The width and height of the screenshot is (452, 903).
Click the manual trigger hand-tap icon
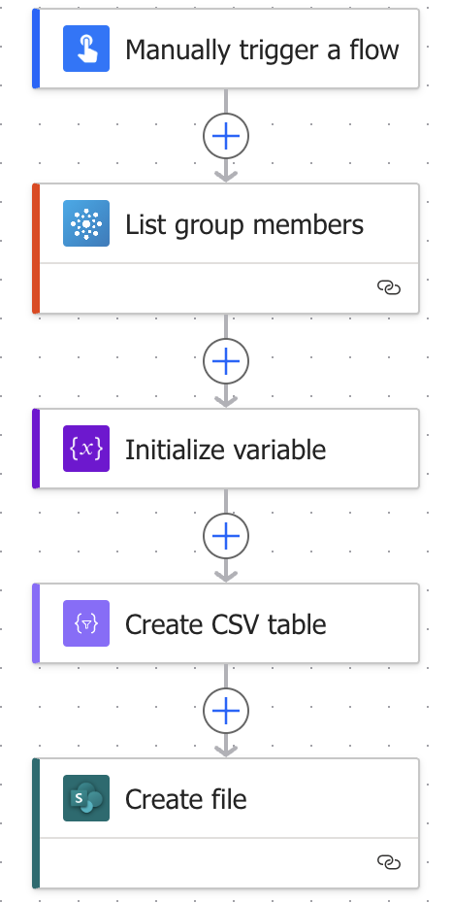(86, 49)
